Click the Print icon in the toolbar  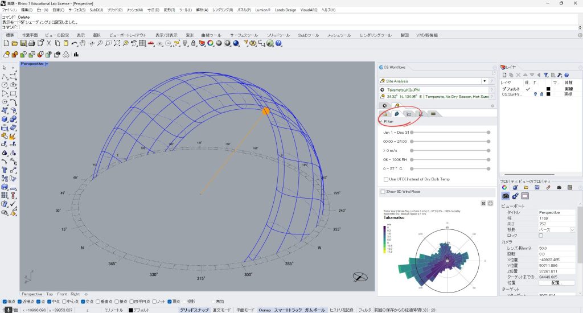[x=32, y=43]
